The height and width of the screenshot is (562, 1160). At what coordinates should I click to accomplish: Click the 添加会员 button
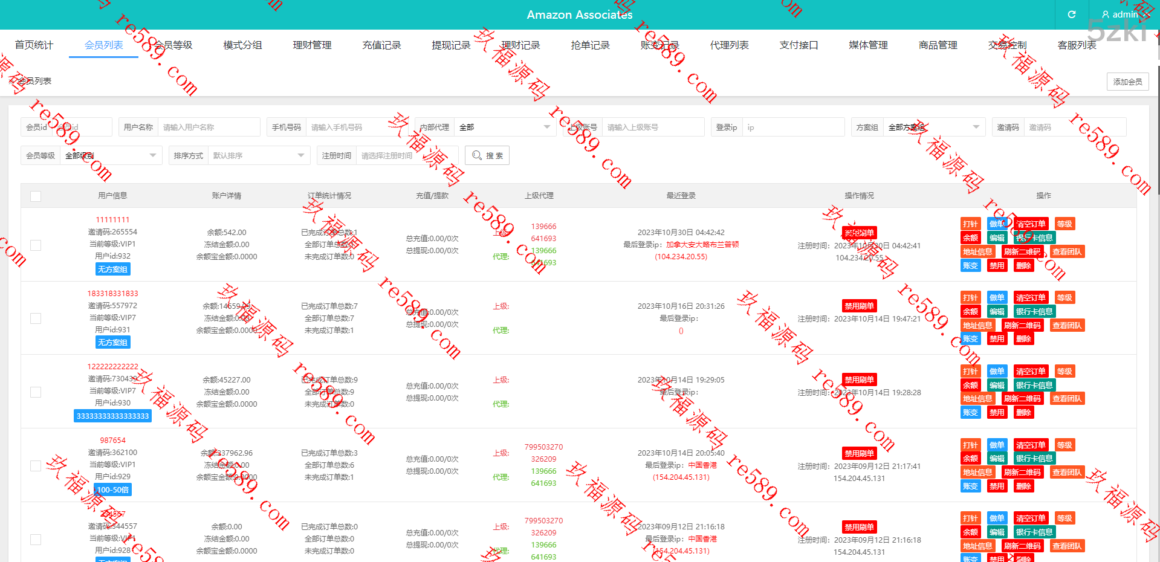[x=1127, y=82]
